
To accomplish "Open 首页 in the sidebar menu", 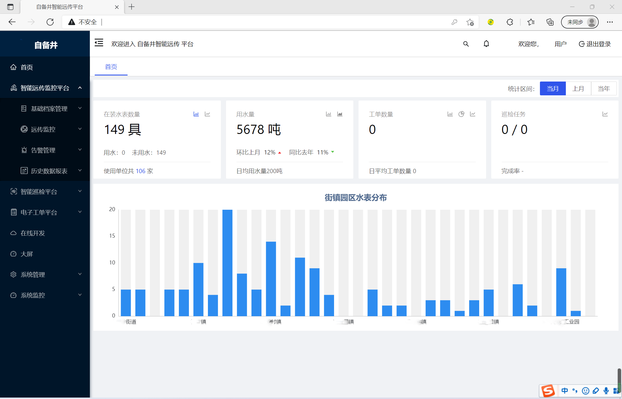I will pyautogui.click(x=26, y=67).
